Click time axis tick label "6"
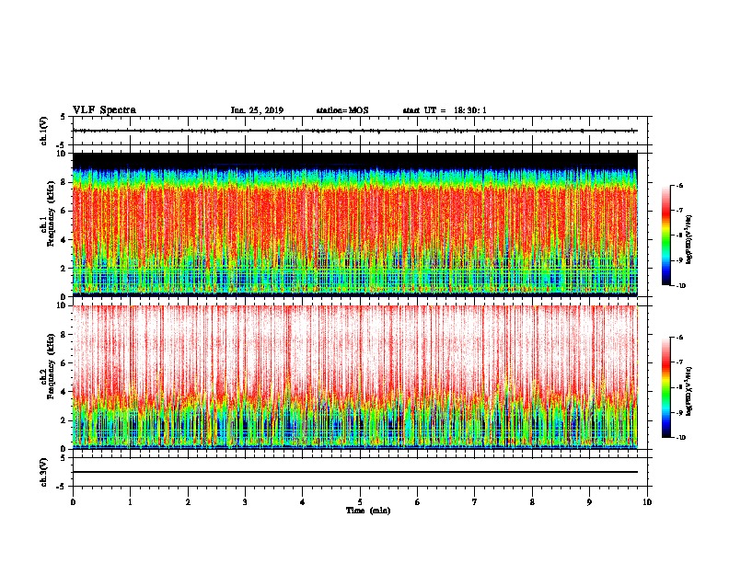This screenshot has width=729, height=563. click(x=418, y=502)
